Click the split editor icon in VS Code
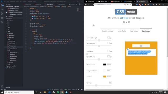Viewport: 168px width, 94px height. tap(80, 4)
